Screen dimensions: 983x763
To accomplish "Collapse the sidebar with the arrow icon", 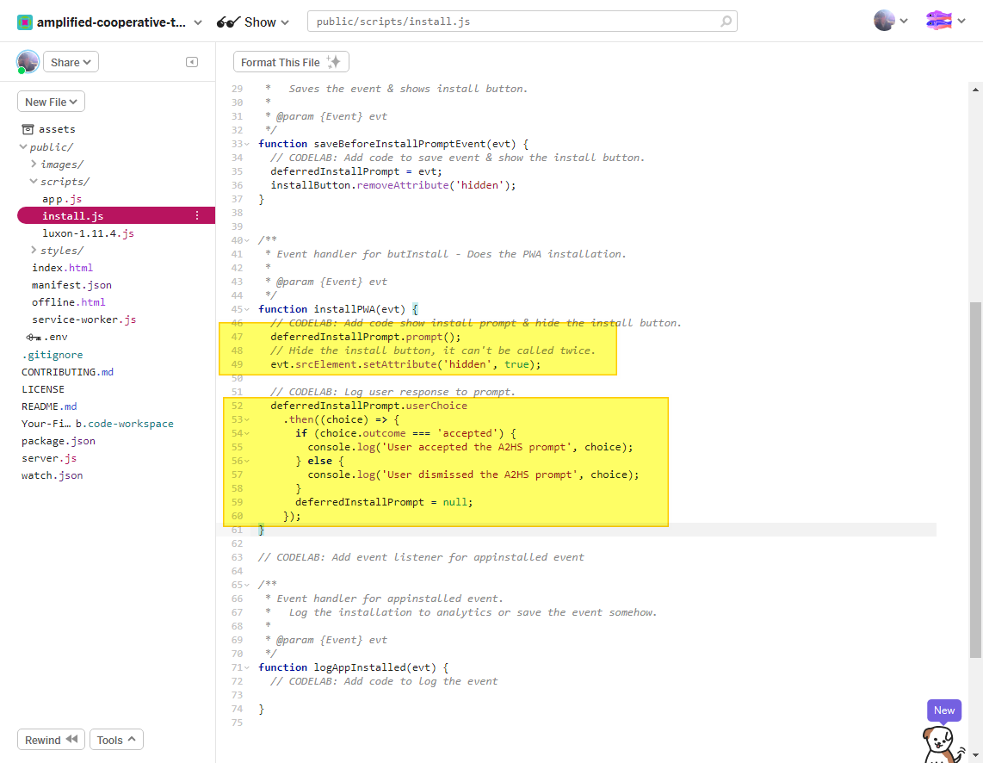I will 192,62.
